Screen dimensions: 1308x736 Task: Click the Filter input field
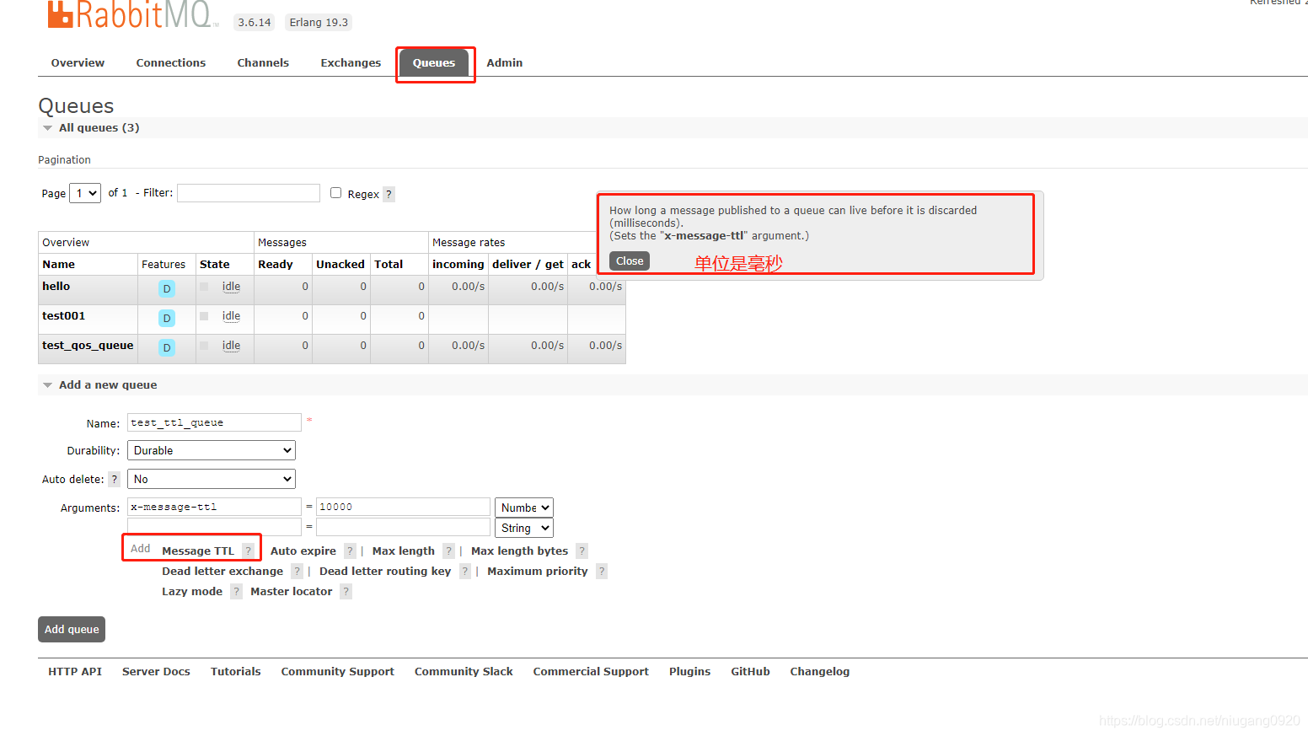click(249, 193)
